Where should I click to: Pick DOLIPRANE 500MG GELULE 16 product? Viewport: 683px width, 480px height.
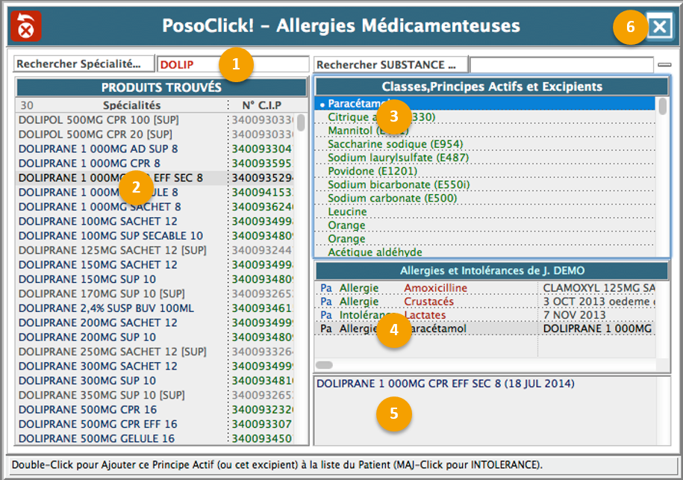tap(96, 439)
